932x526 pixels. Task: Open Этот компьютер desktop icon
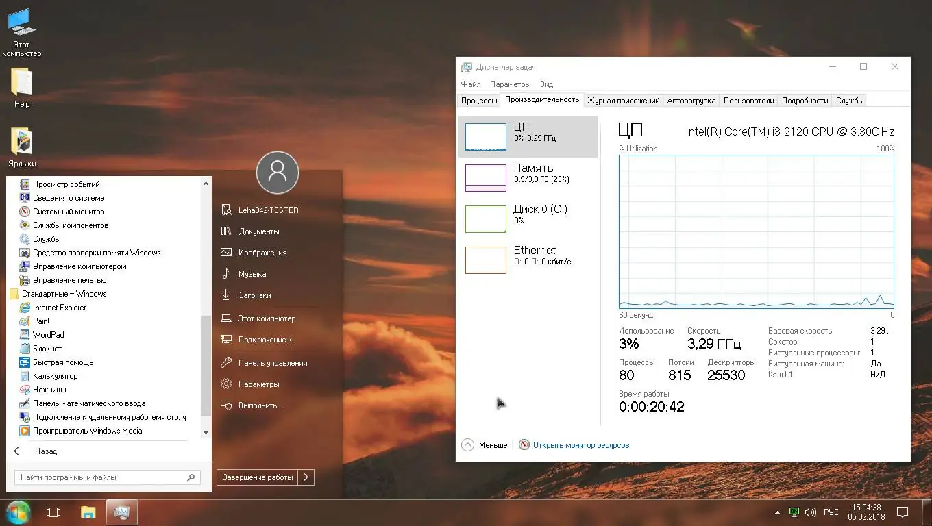tap(22, 33)
